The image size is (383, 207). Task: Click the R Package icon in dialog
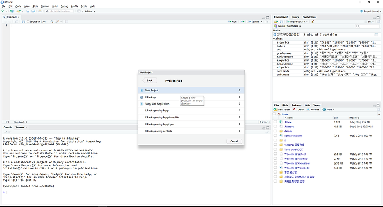click(x=141, y=97)
